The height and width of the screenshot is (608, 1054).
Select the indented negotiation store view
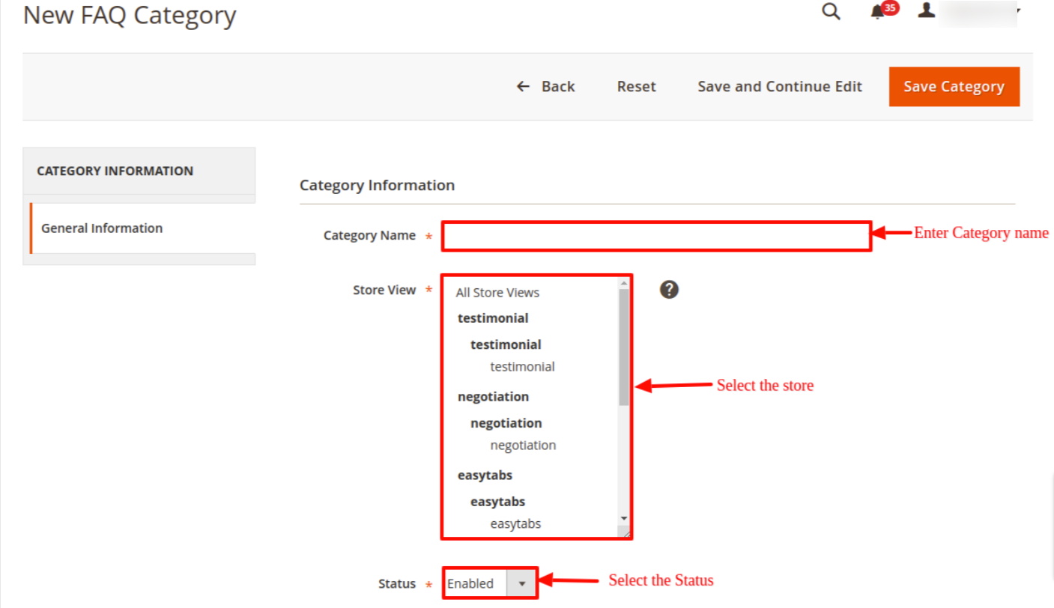tap(523, 446)
